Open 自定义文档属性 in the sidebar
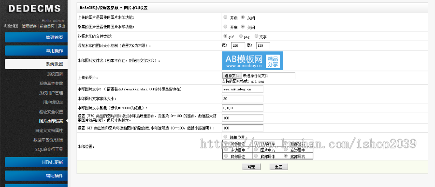The width and height of the screenshot is (435, 187). pos(49,130)
